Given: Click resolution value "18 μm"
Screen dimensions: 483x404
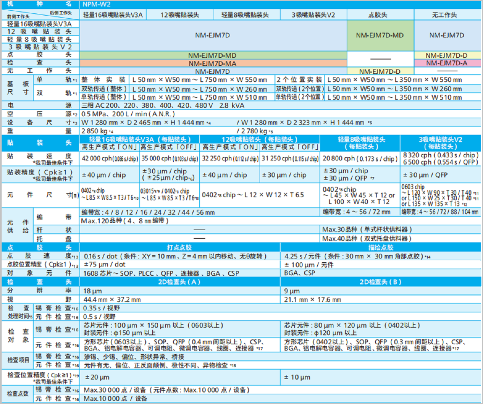Looking at the screenshot, I should click(93, 291).
